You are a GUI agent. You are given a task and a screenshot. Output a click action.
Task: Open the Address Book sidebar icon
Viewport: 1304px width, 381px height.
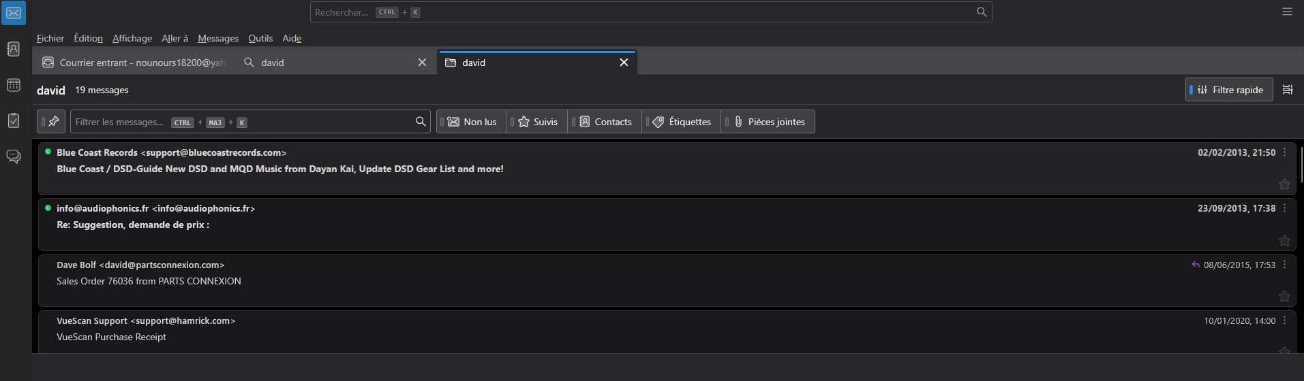(13, 49)
